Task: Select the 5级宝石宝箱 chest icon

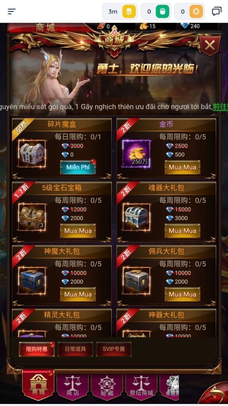Action: tap(32, 217)
